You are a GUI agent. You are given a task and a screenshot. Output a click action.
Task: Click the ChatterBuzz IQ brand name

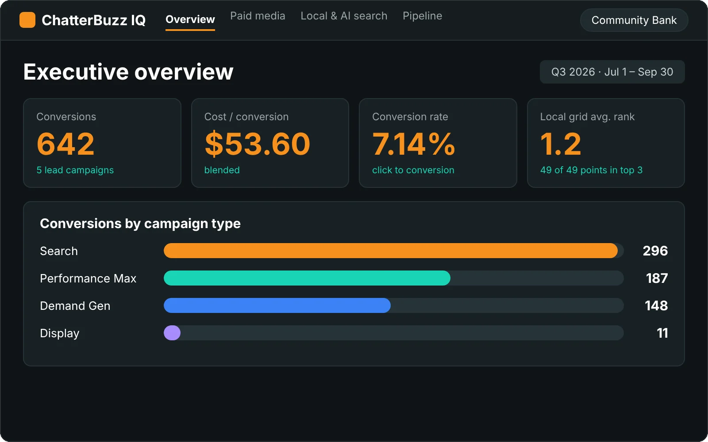(x=93, y=20)
